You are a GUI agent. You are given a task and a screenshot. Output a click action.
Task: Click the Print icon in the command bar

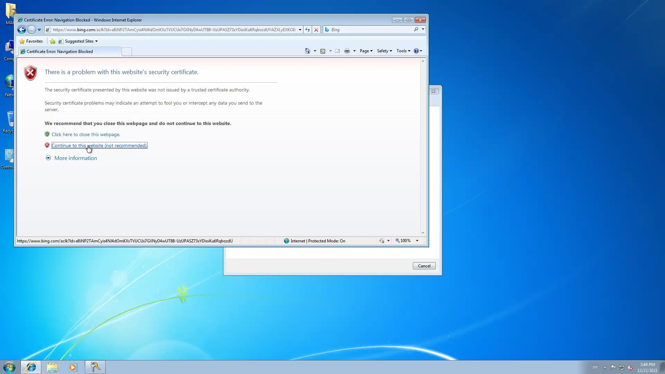(x=347, y=51)
